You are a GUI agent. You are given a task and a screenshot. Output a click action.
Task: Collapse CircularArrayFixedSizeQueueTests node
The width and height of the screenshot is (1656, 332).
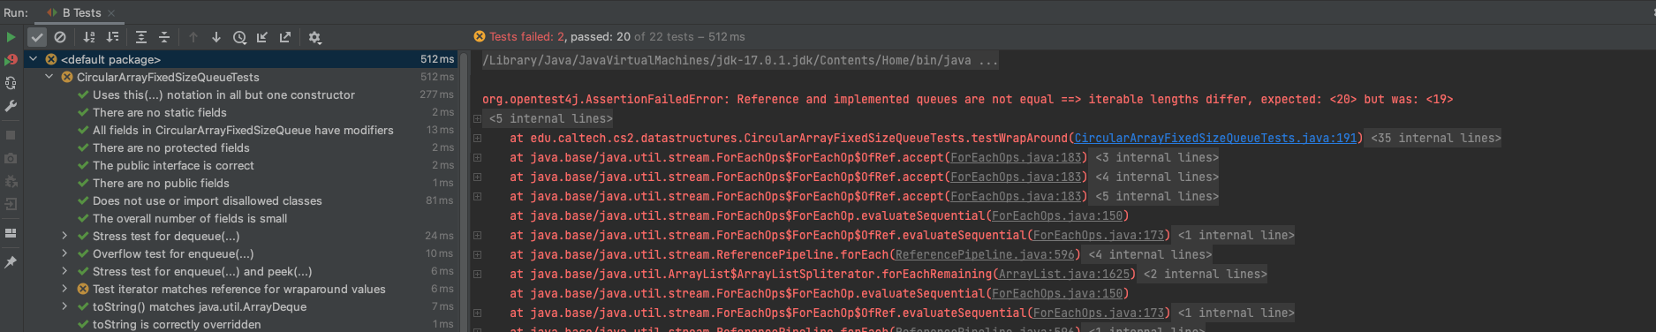[x=49, y=77]
